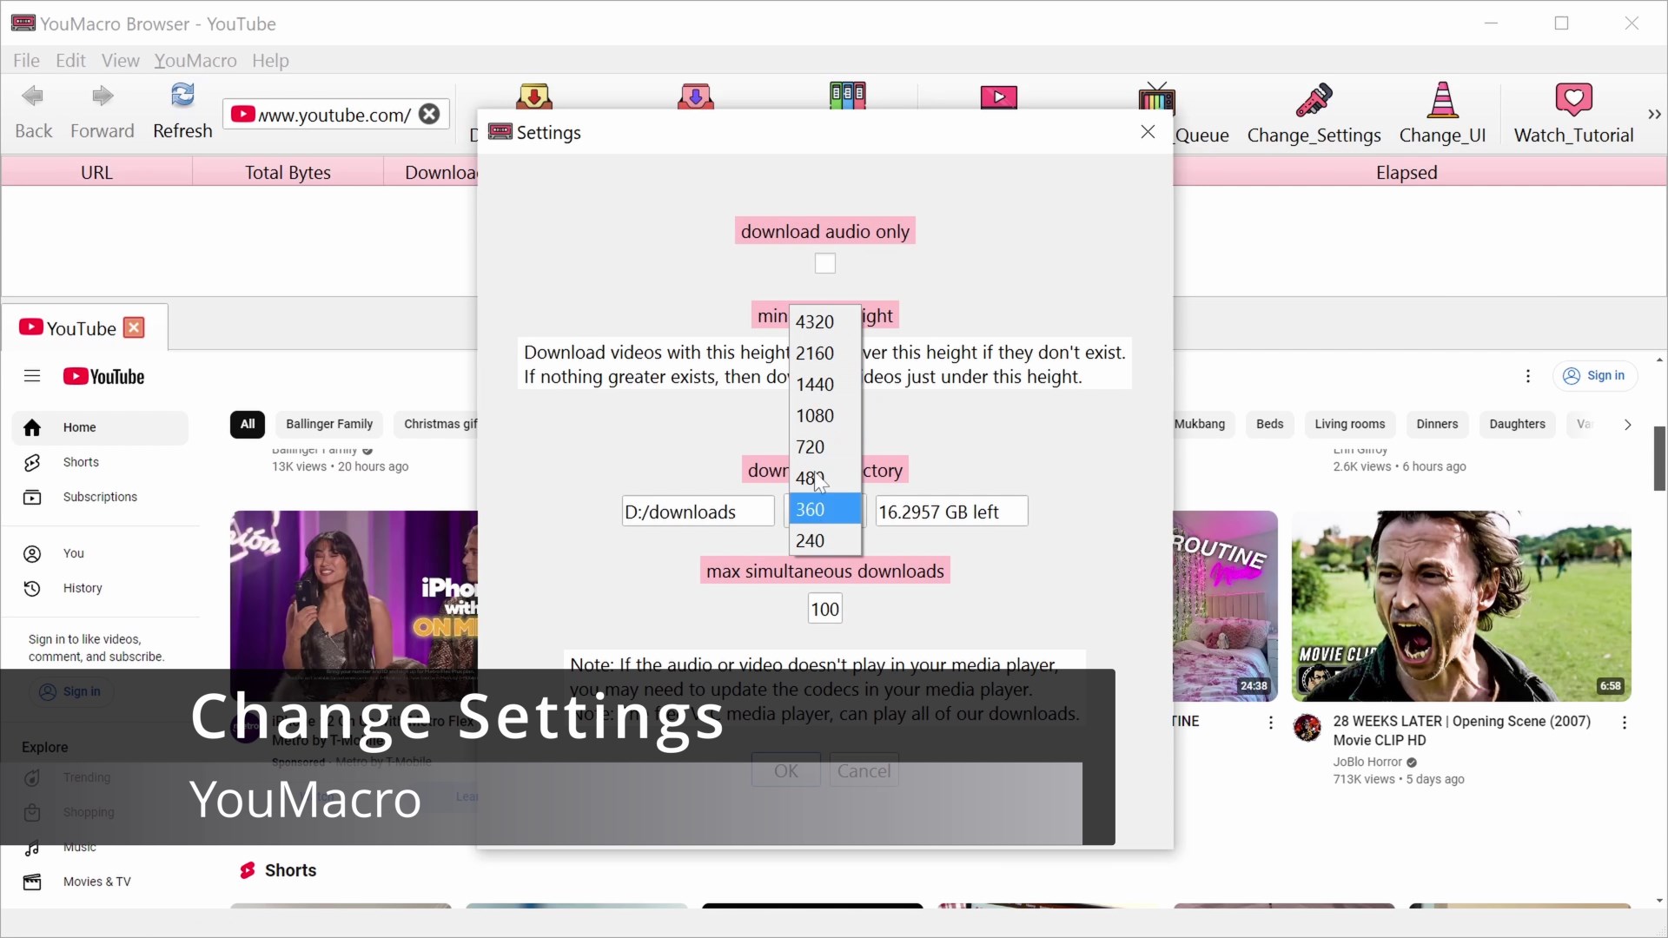Select 1080 from the resolution list
Image resolution: width=1668 pixels, height=938 pixels.
pos(815,415)
